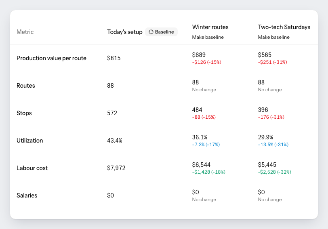This screenshot has height=229, width=328.
Task: Make Two-tech Saturdays the baseline
Action: [x=273, y=37]
